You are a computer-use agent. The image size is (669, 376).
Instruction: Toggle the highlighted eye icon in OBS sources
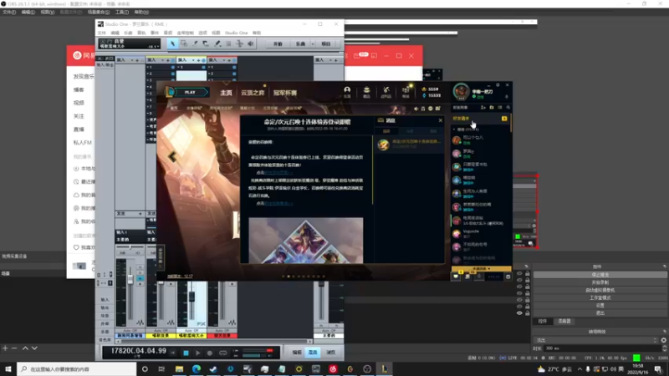point(519,312)
